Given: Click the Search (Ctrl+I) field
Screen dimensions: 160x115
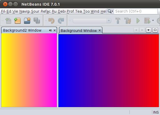Looking at the screenshot, I should pyautogui.click(x=136, y=11).
